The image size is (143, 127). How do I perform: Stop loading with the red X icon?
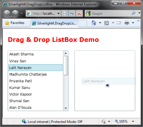79,13
